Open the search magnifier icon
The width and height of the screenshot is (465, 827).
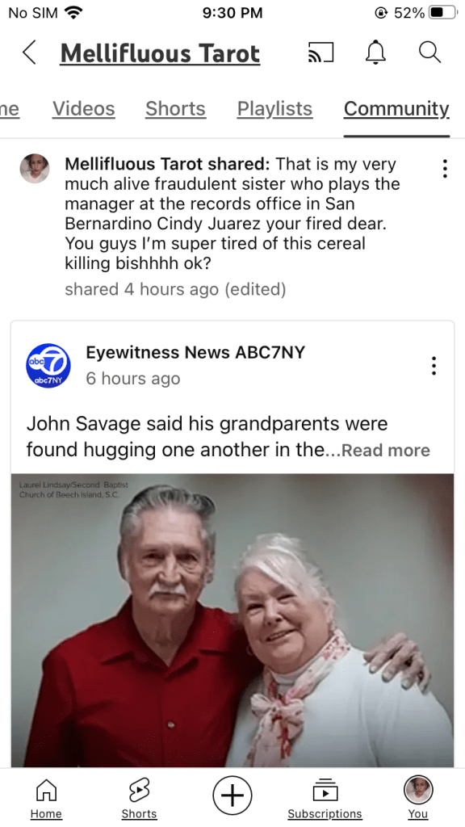[x=429, y=52]
